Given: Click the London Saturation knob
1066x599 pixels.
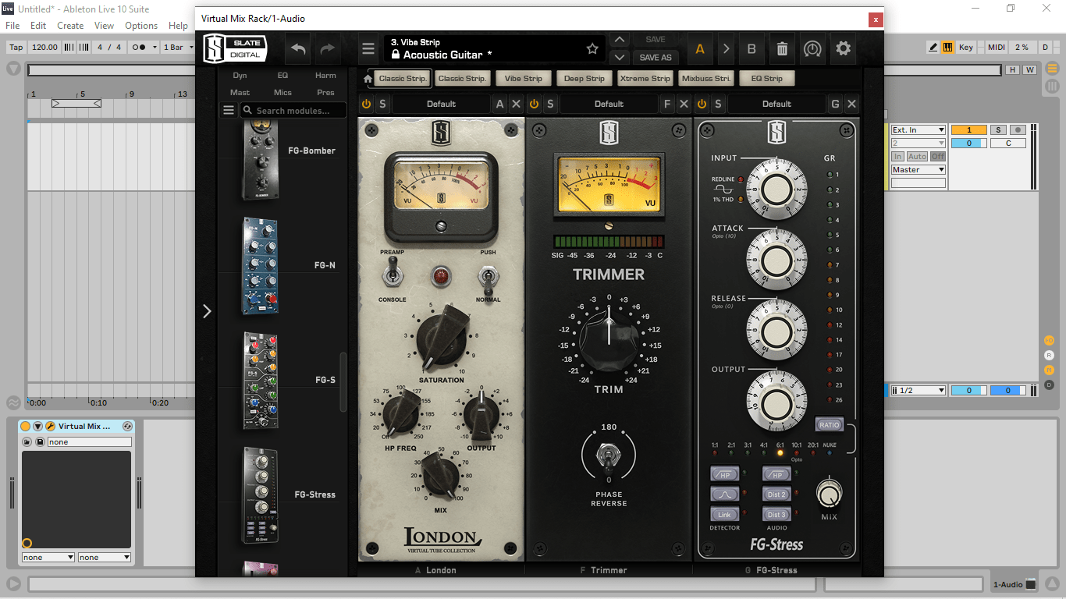Looking at the screenshot, I should click(441, 338).
